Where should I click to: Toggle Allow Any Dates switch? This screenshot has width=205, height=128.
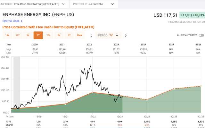click(x=201, y=35)
